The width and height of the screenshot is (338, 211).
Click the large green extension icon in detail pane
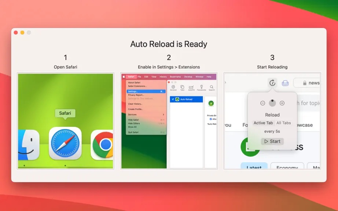tap(211, 103)
